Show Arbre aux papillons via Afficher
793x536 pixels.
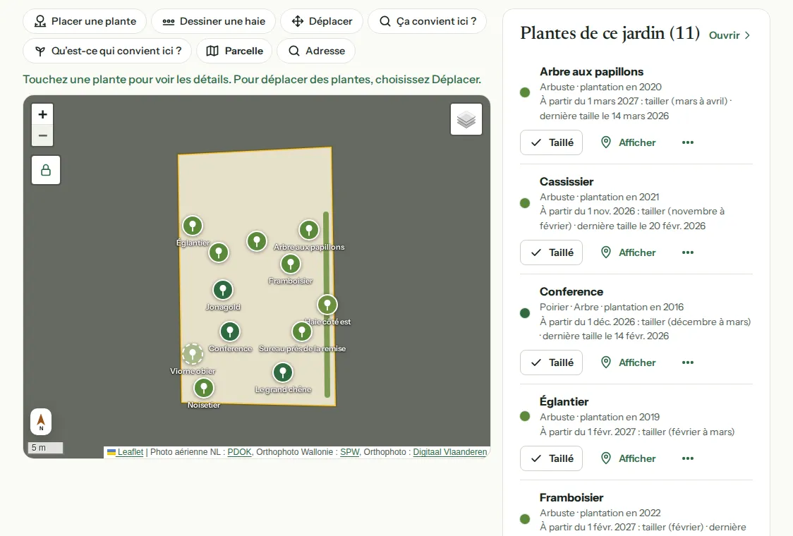(628, 142)
